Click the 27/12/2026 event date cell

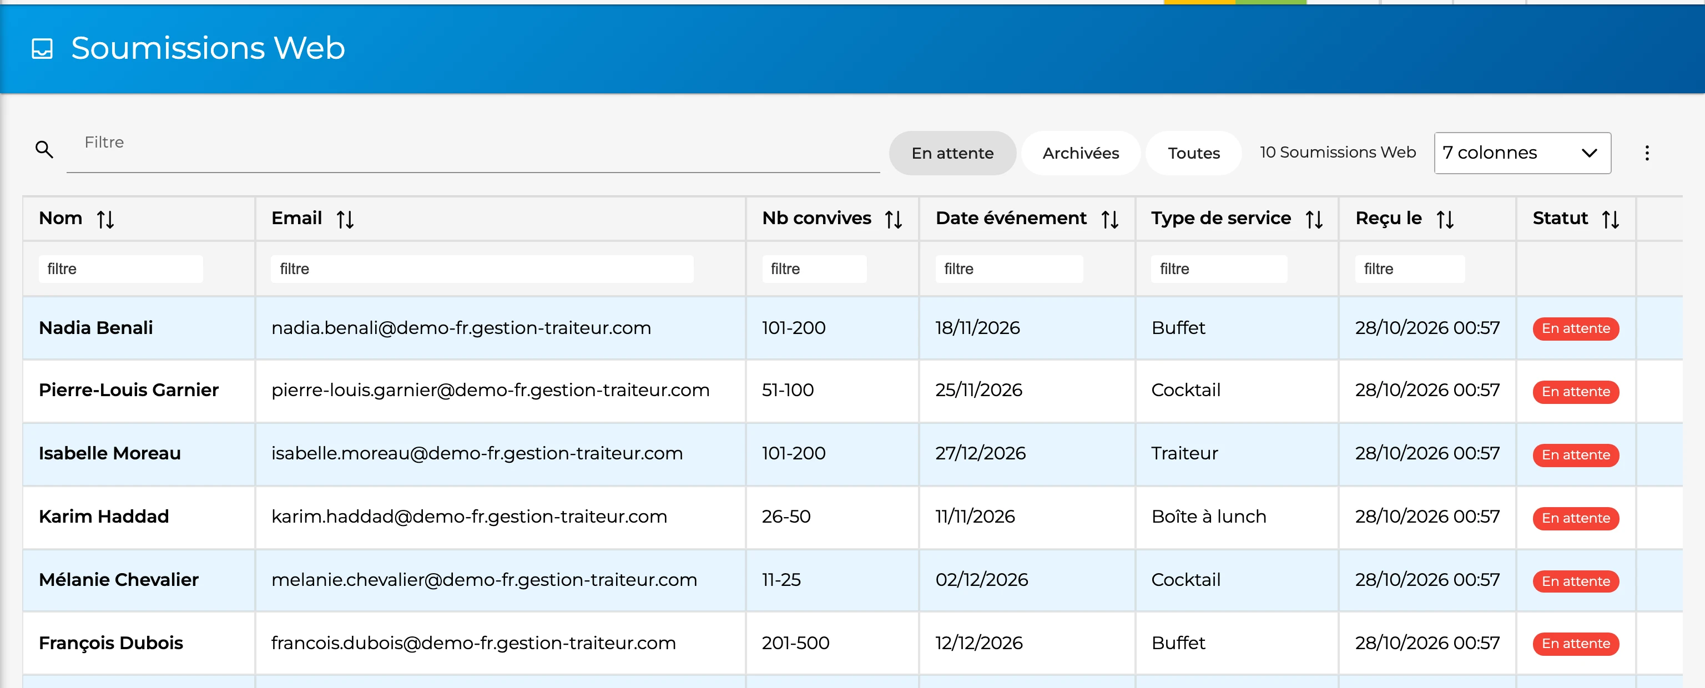point(1027,454)
